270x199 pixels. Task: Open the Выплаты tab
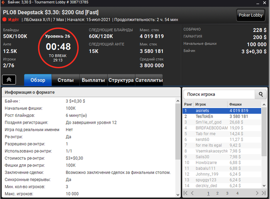93,80
